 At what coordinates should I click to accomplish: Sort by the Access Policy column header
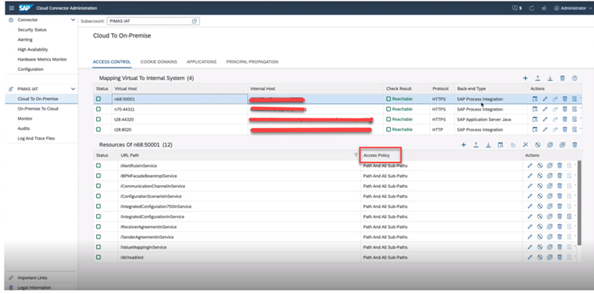[x=376, y=155]
